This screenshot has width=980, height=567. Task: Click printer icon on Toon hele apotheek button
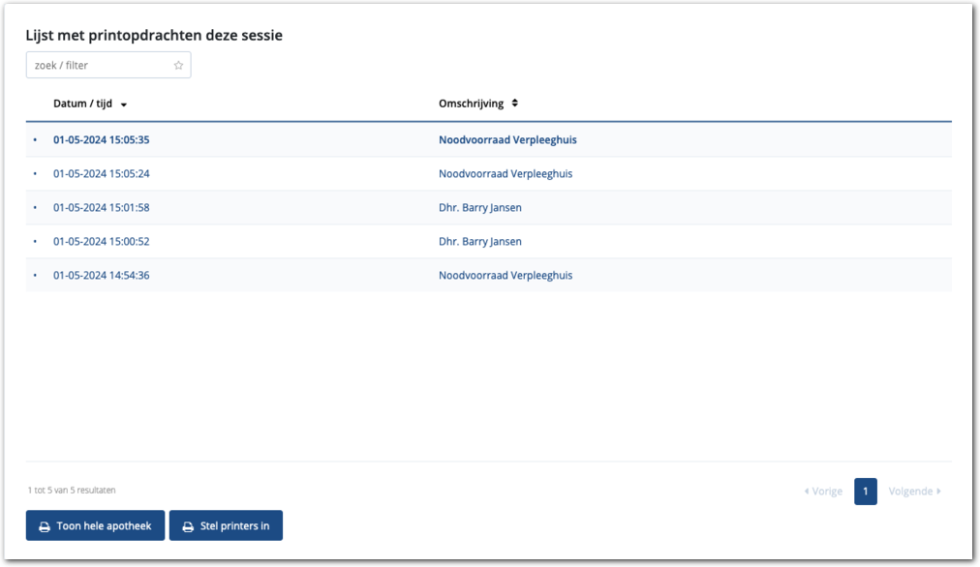(45, 526)
